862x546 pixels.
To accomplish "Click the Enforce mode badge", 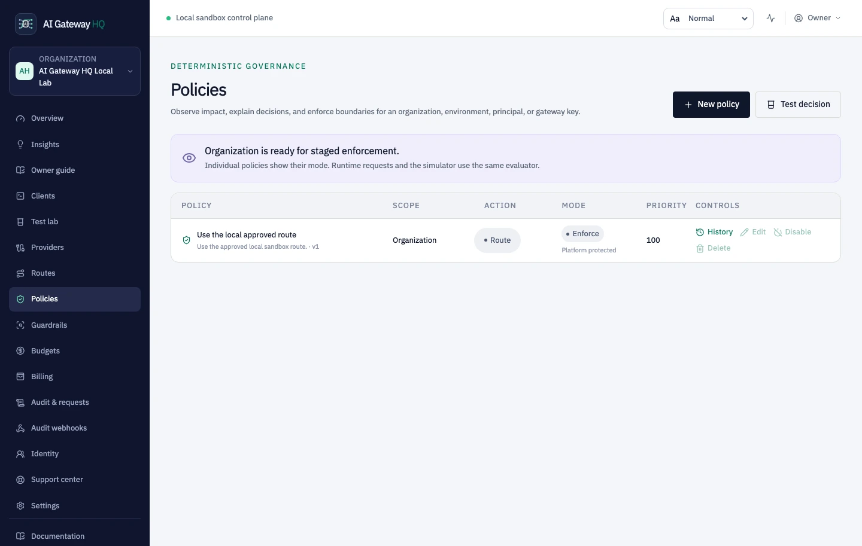I will [x=582, y=234].
